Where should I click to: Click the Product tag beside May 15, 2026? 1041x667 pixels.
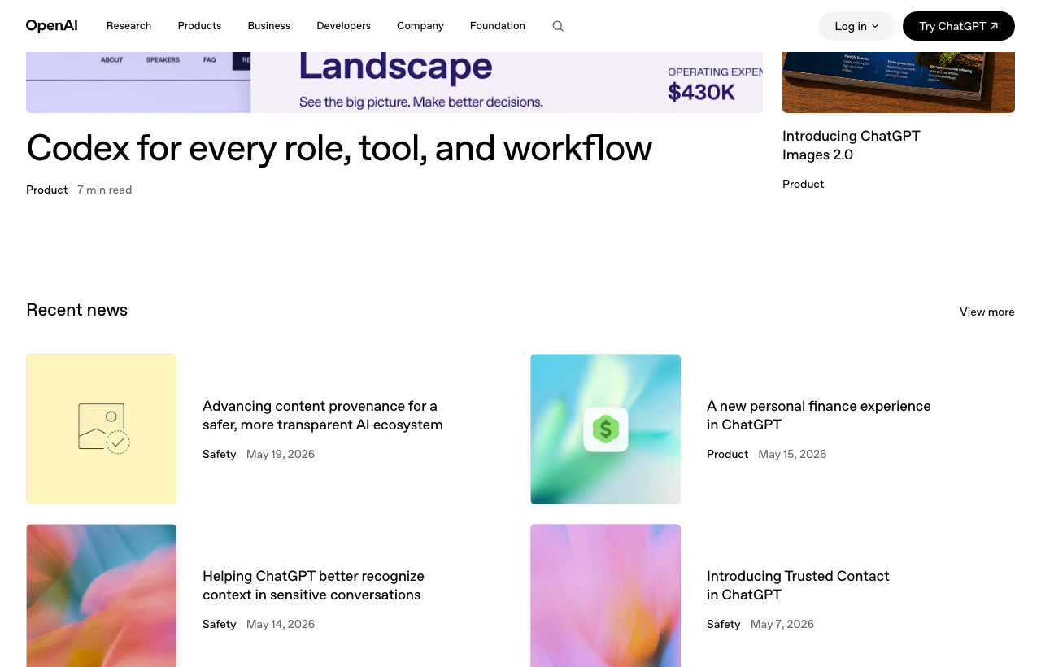click(728, 455)
